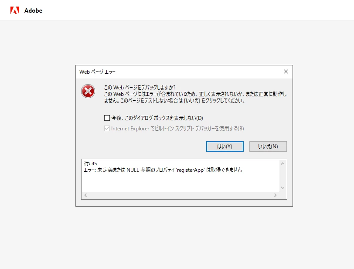This screenshot has height=269, width=354.
Task: Click the up arrow of error details scrollbar
Action: pyautogui.click(x=283, y=163)
